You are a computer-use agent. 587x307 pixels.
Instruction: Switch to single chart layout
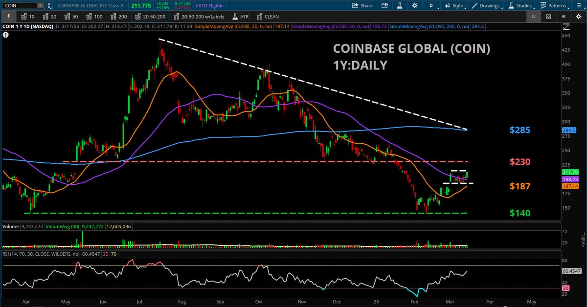(x=534, y=16)
